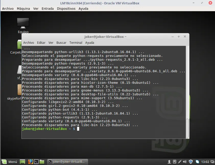Click line 'Procesando disparadores para gnome-menus'

85,90
